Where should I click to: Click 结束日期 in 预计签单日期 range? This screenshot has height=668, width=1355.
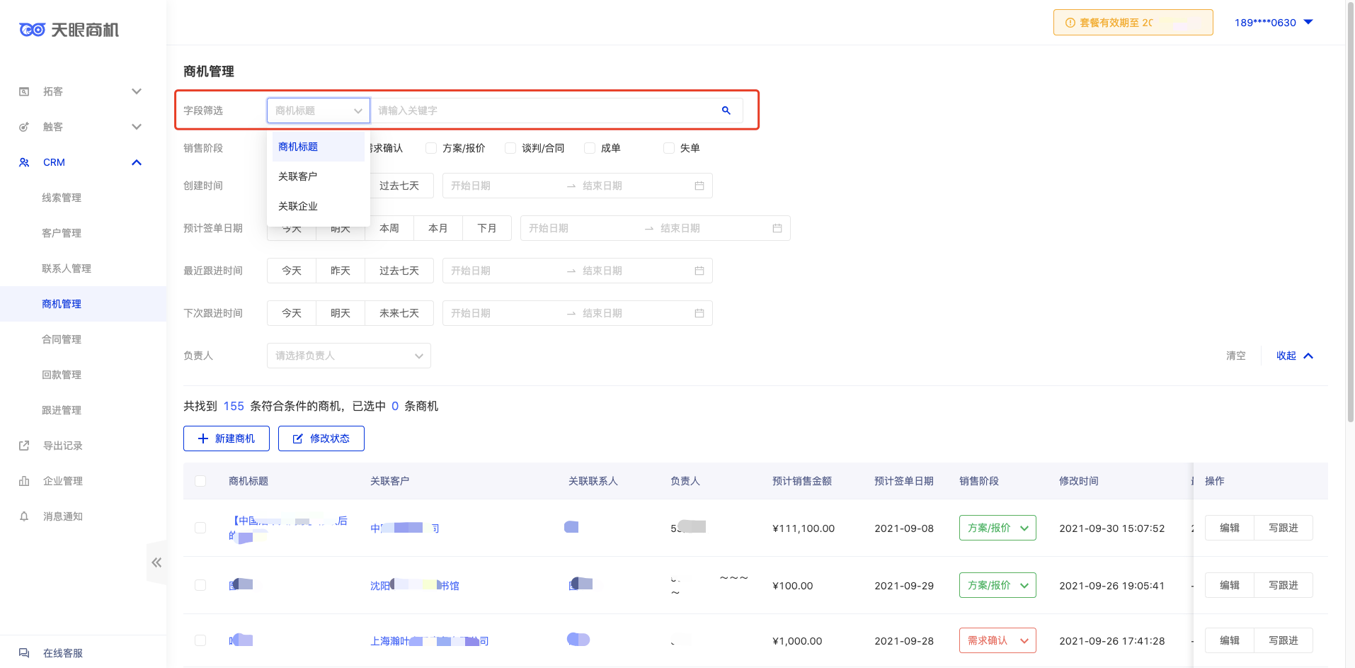tap(680, 228)
